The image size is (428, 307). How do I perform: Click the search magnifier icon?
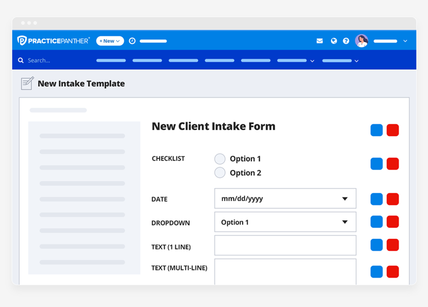point(21,61)
